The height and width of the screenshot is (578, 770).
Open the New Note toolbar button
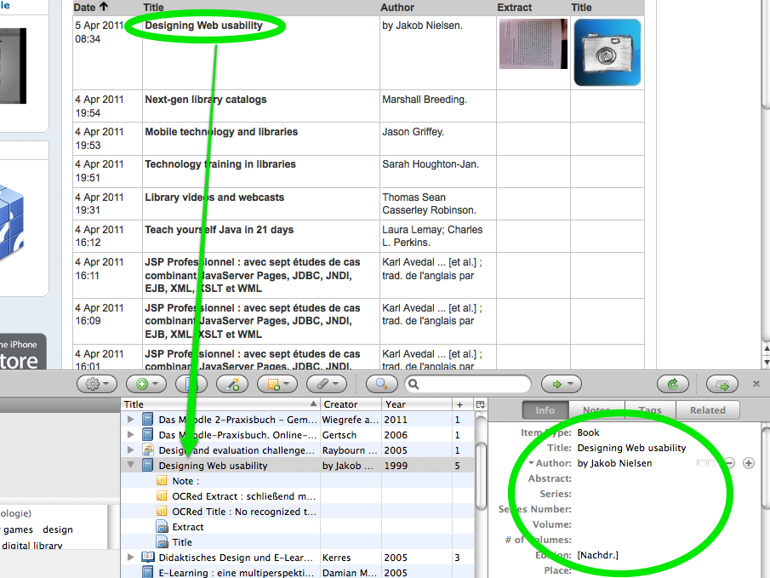279,384
